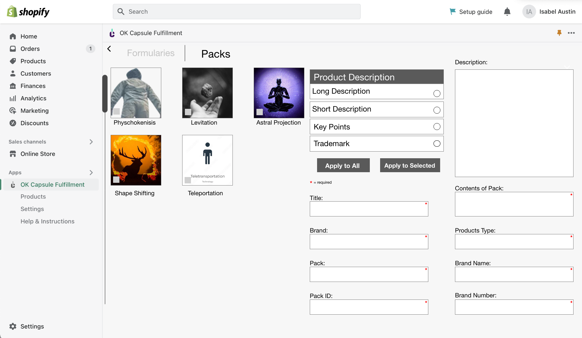Open Help & Instructions submenu item

click(x=47, y=221)
